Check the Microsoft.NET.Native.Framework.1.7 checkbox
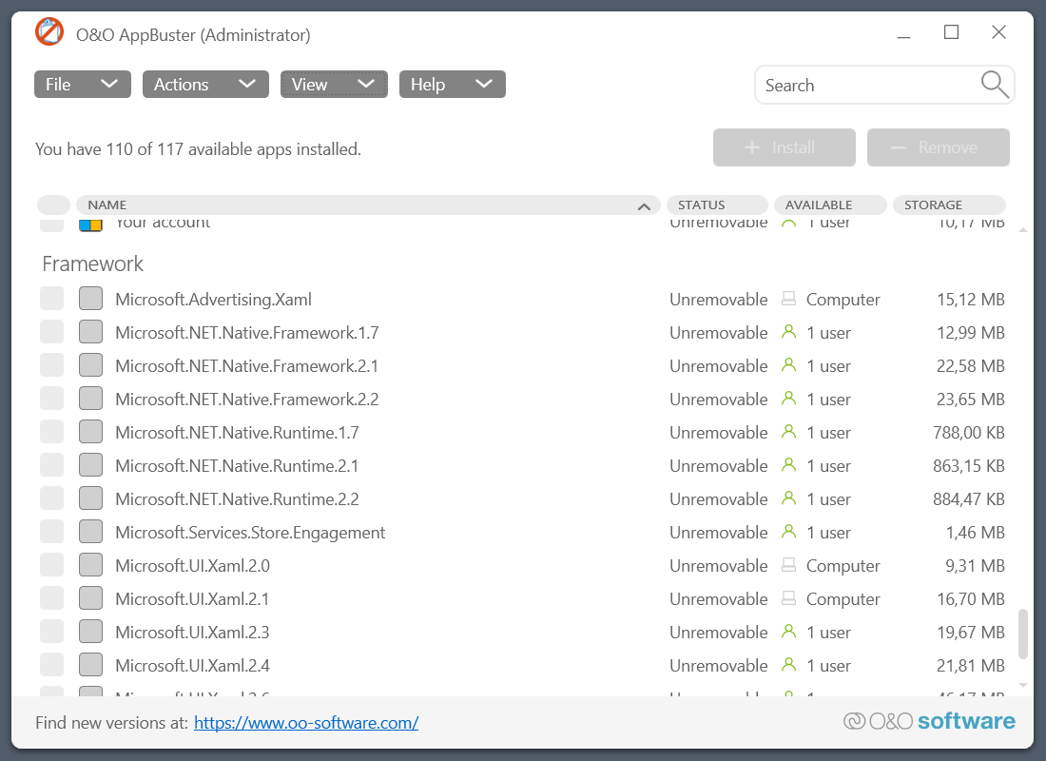1046x761 pixels. point(52,332)
